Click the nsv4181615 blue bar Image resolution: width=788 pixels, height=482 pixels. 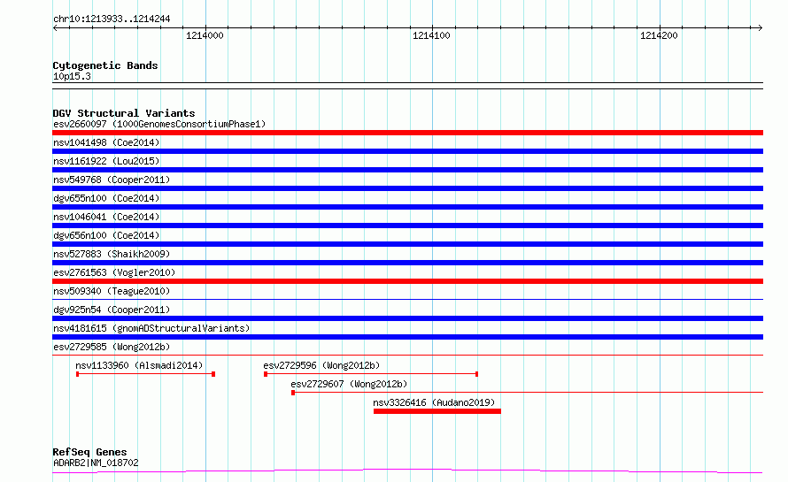407,337
